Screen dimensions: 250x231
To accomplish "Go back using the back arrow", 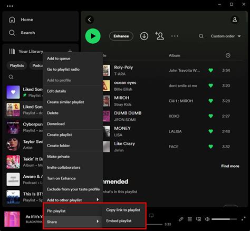I will pos(90,20).
